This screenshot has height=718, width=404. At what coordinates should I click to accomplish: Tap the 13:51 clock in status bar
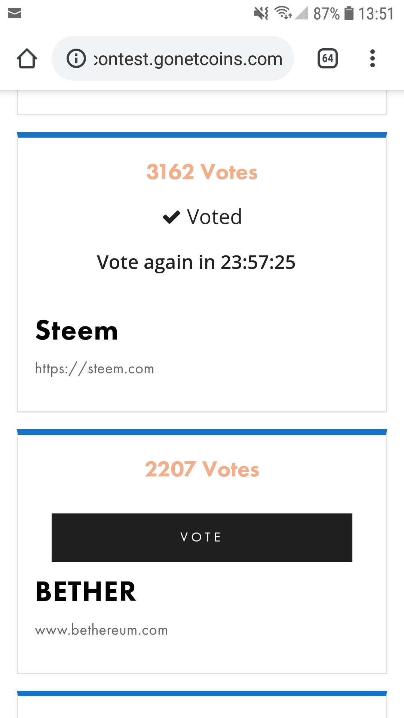[376, 14]
